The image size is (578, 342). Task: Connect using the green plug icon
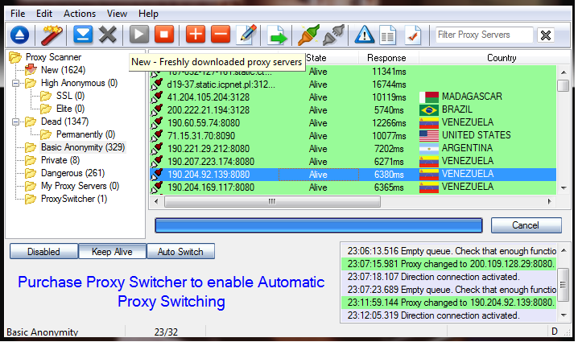coord(308,35)
